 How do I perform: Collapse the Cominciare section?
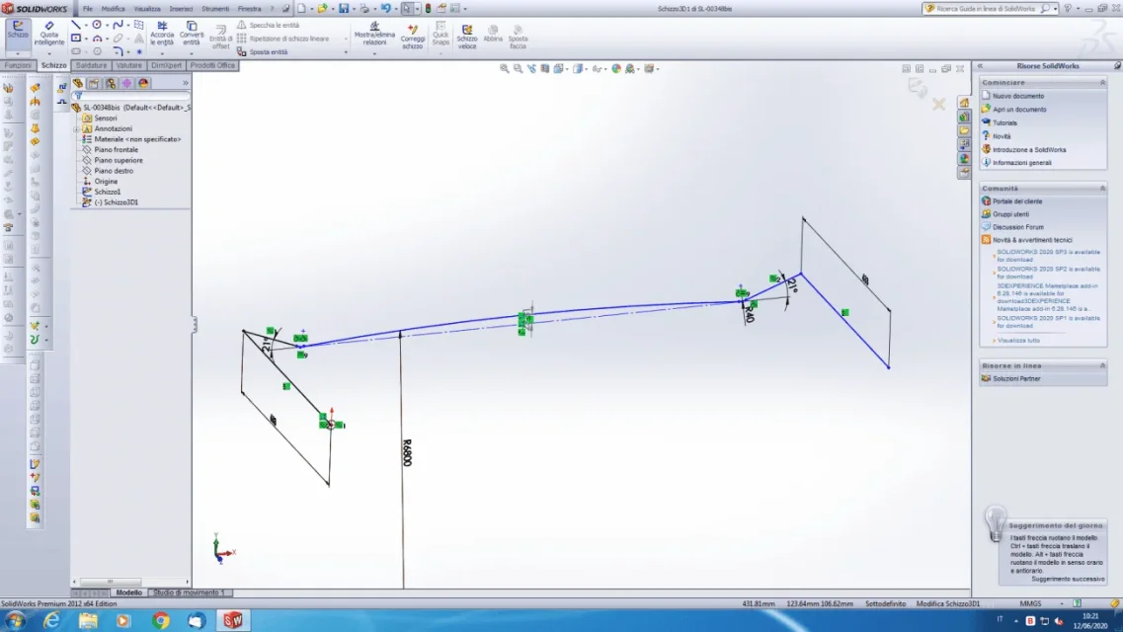pos(1102,82)
